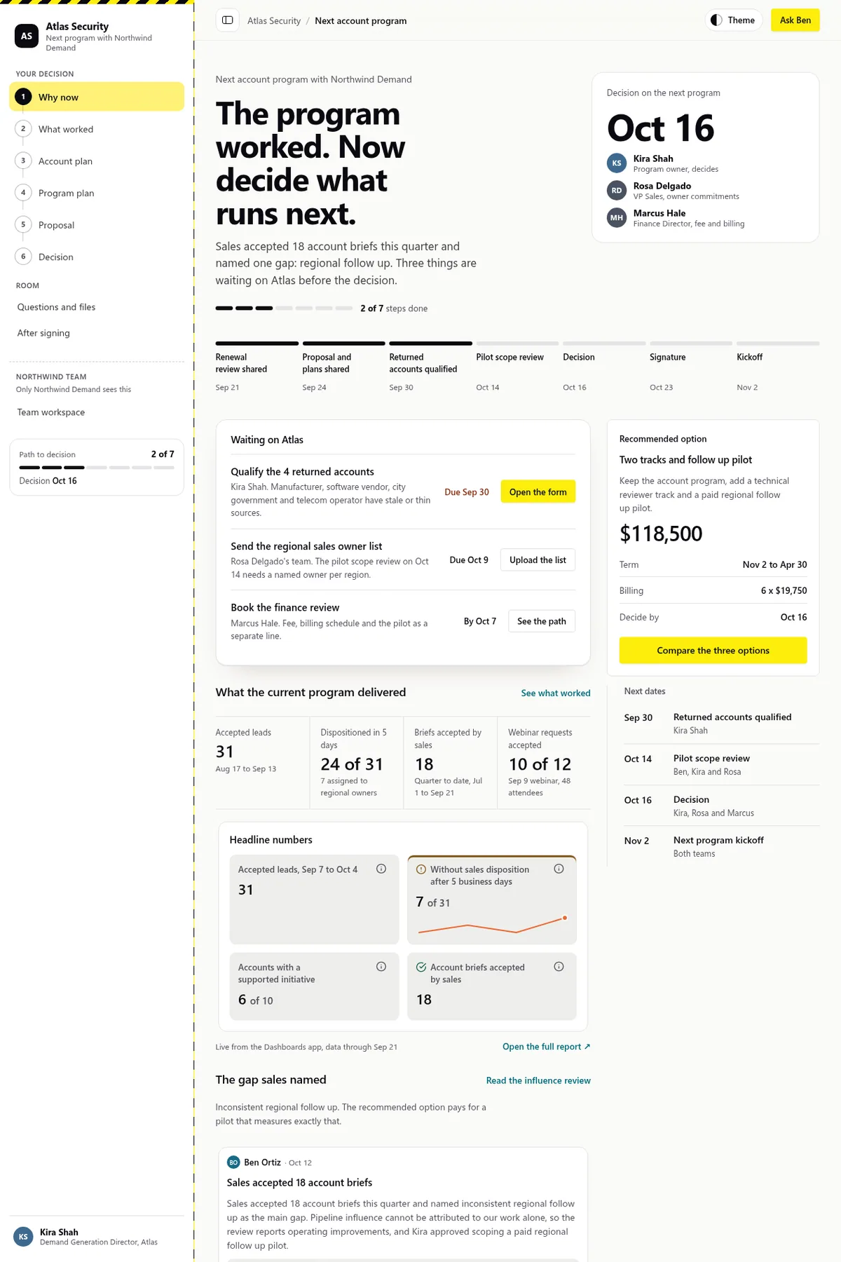Go to step 5 Proposal

click(97, 225)
